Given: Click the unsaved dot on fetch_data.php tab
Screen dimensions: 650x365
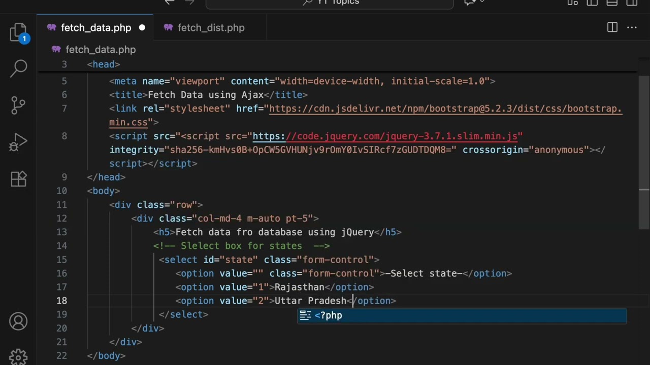Looking at the screenshot, I should pos(142,28).
